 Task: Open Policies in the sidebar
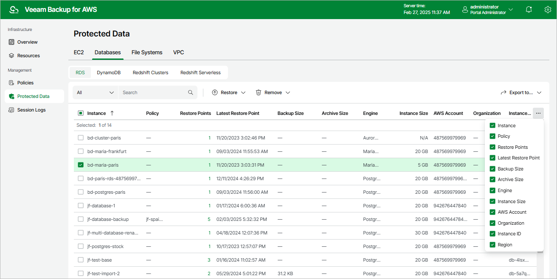(25, 83)
